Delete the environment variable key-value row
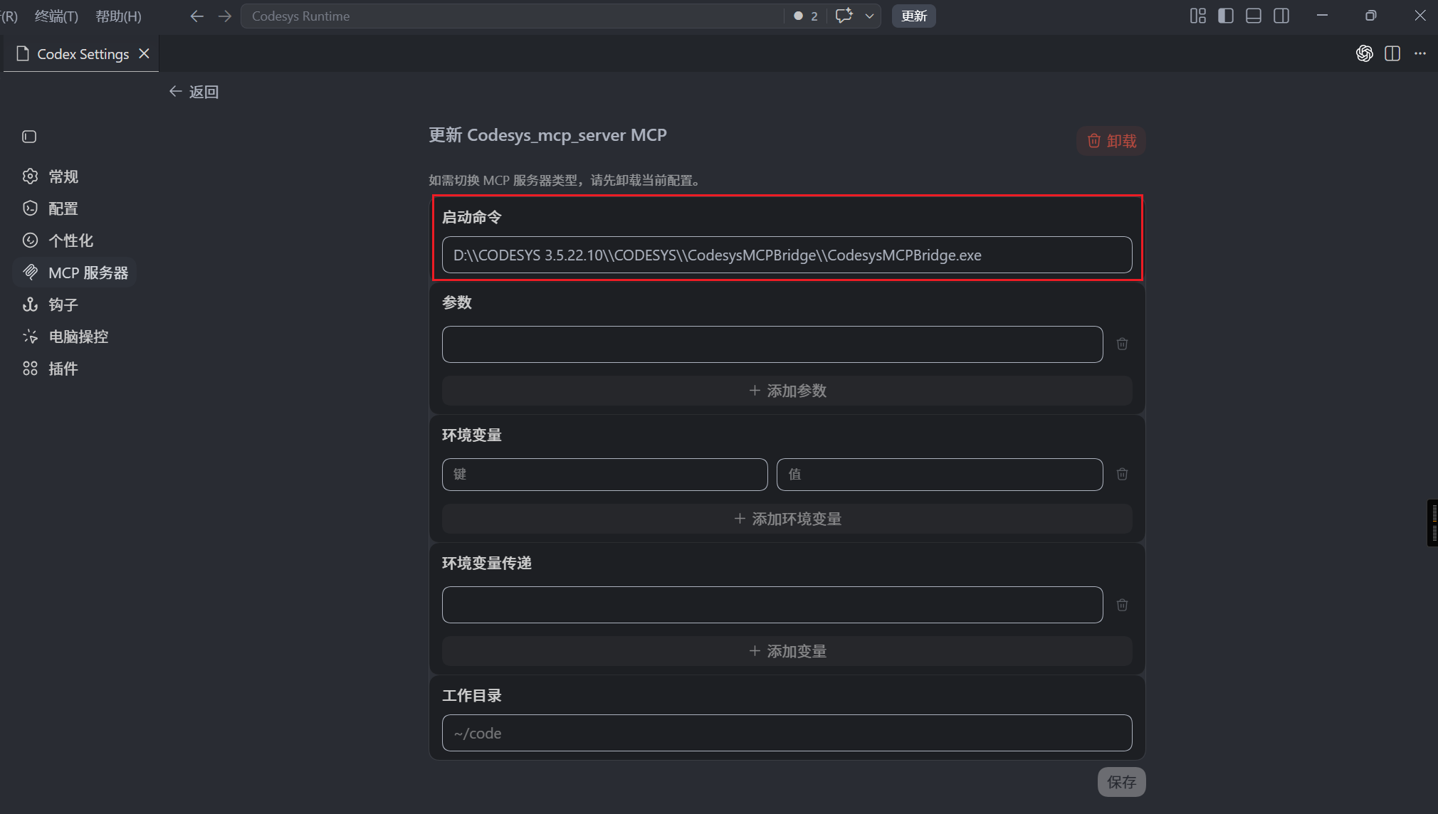Image resolution: width=1438 pixels, height=814 pixels. (1122, 475)
